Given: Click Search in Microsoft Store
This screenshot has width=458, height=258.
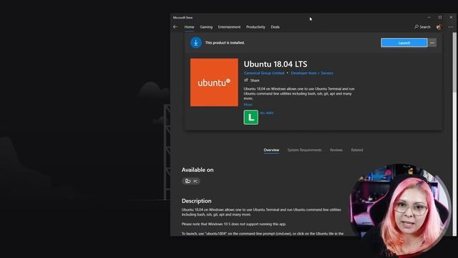Looking at the screenshot, I should (x=422, y=27).
